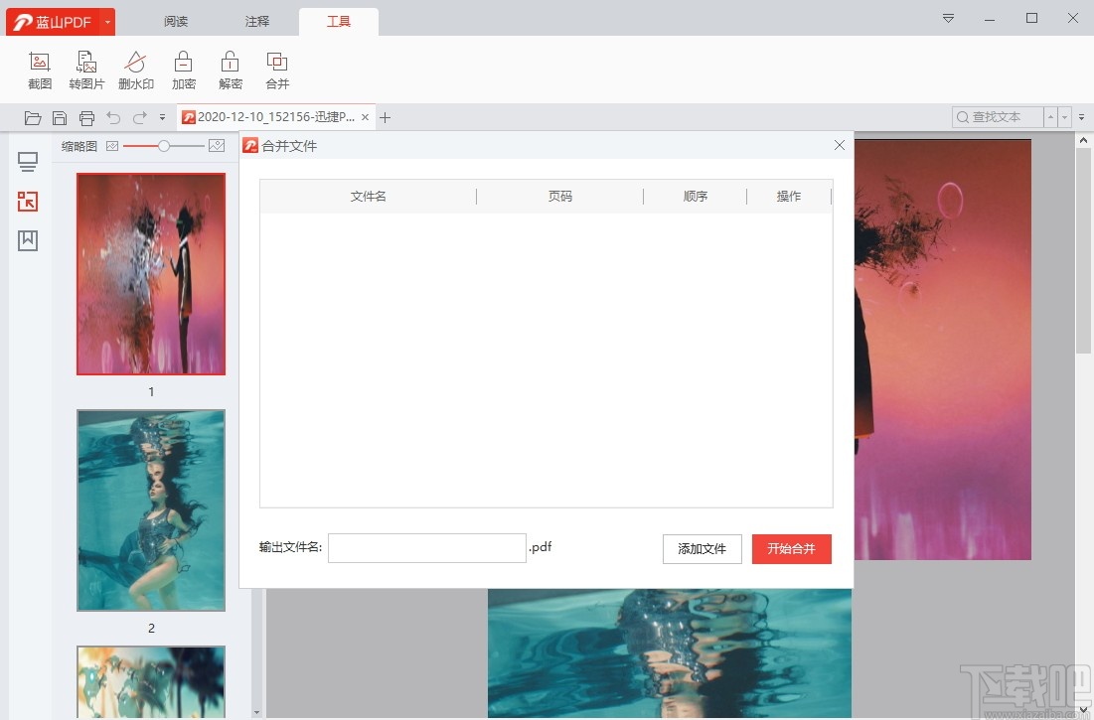The width and height of the screenshot is (1094, 720).
Task: Select the search previous result arrow
Action: tap(1050, 117)
